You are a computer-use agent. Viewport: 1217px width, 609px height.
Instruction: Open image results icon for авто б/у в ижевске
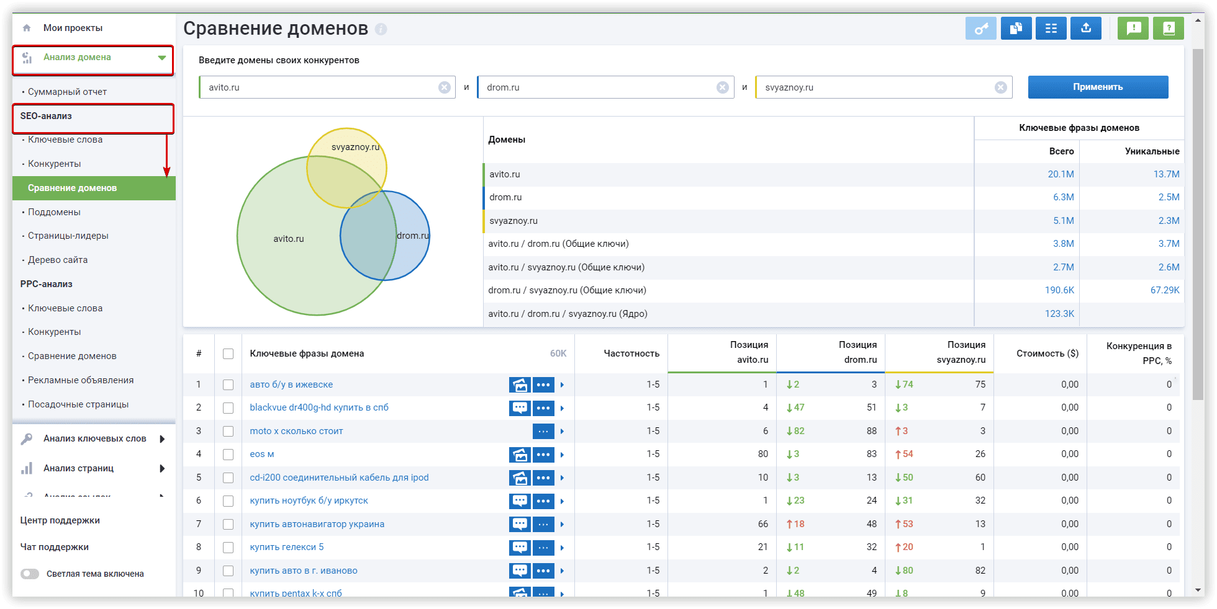click(x=520, y=385)
